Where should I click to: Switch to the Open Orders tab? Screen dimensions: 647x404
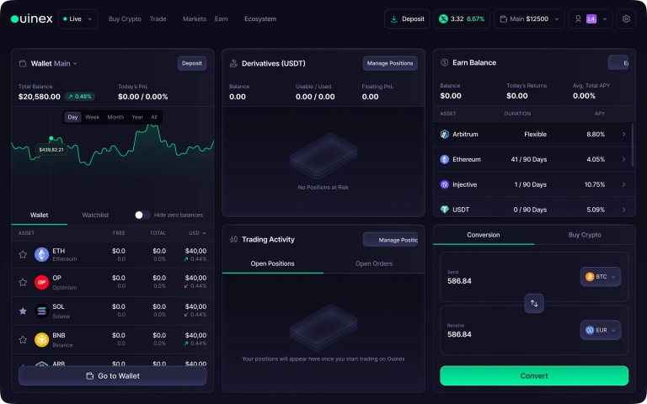(x=374, y=263)
